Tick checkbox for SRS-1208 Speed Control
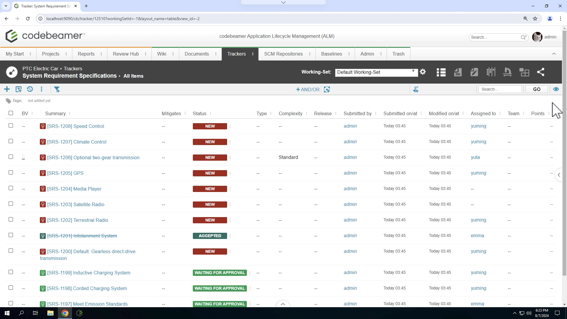 click(x=11, y=126)
